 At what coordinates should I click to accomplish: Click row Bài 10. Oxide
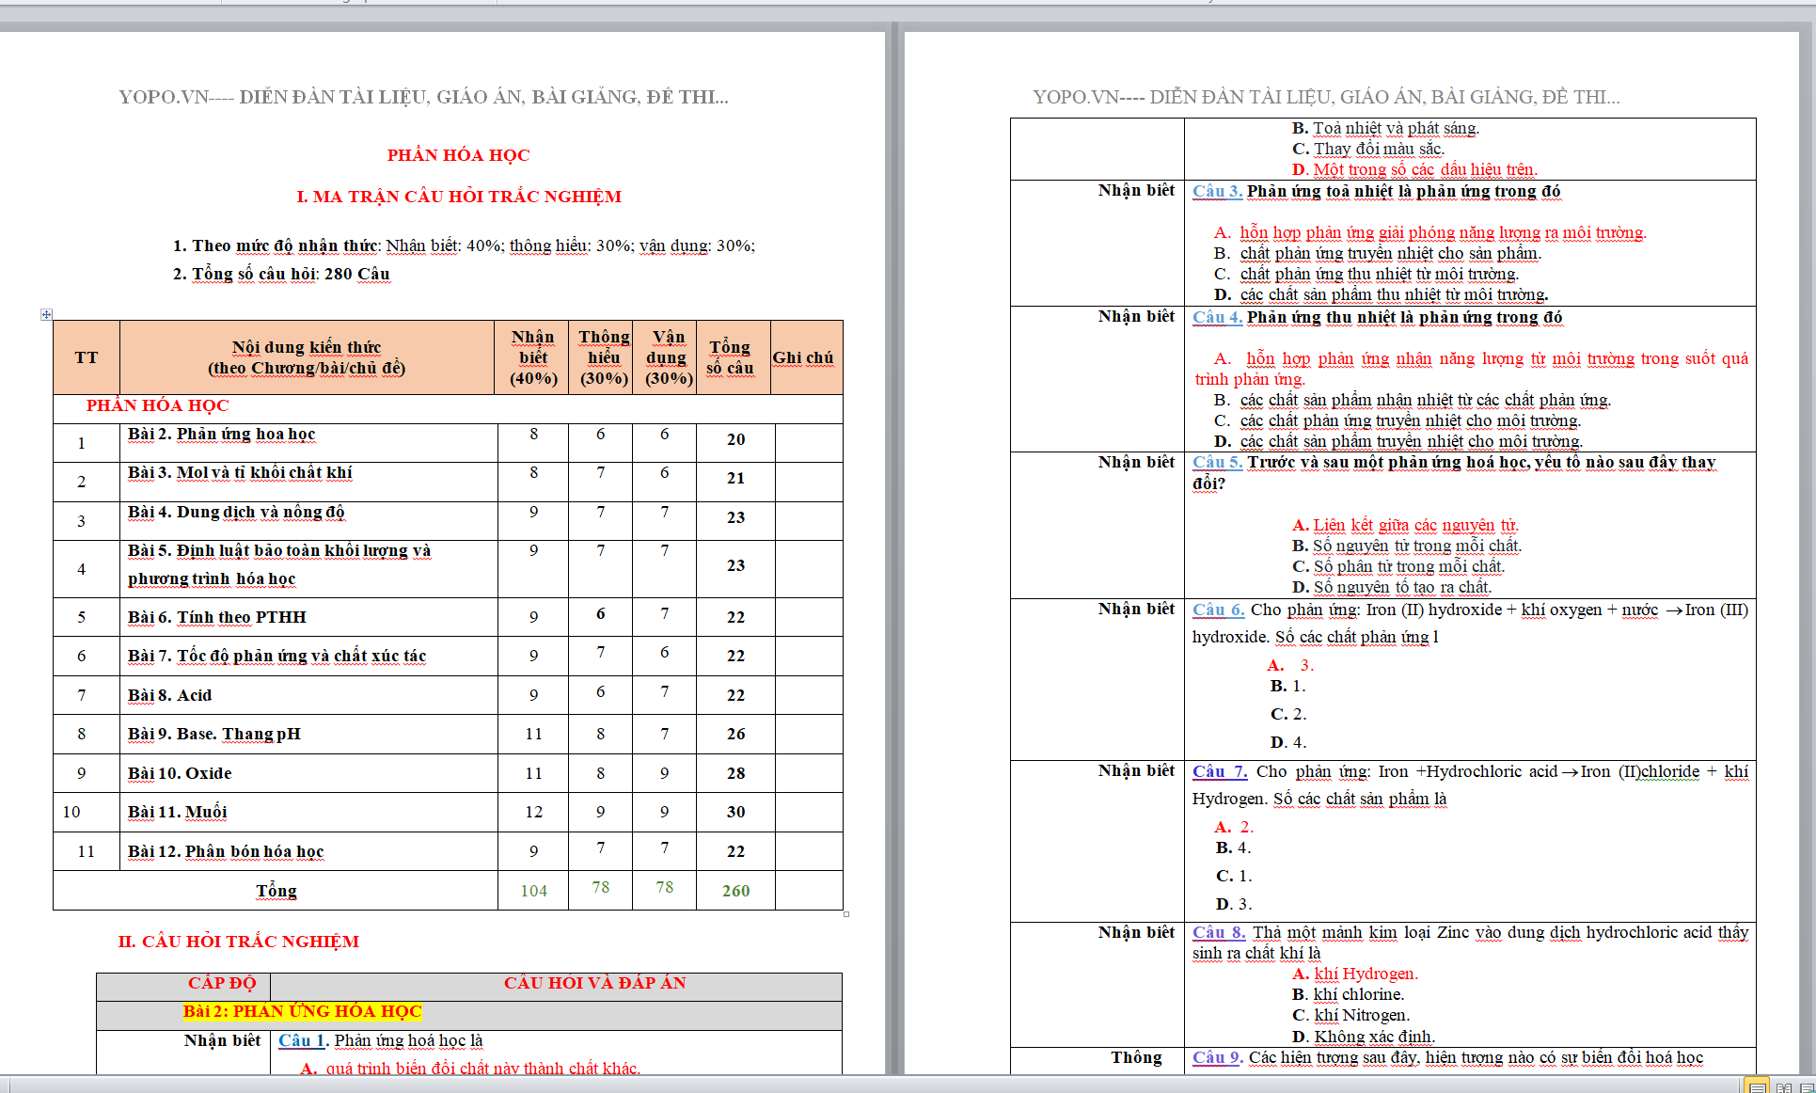point(448,773)
